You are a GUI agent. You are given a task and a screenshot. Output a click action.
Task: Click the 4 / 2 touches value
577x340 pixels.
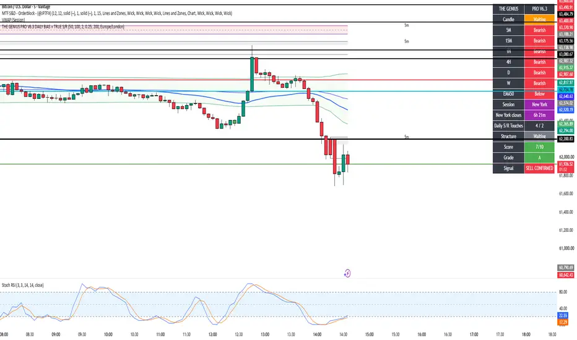pyautogui.click(x=539, y=125)
